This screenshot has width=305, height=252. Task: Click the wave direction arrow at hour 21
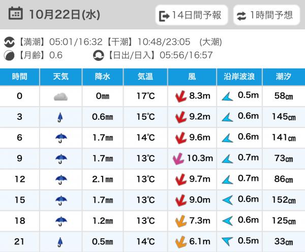point(227,241)
